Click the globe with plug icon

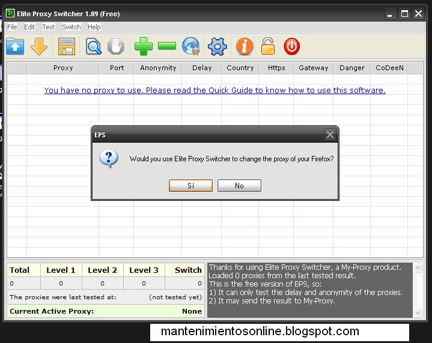pos(191,46)
